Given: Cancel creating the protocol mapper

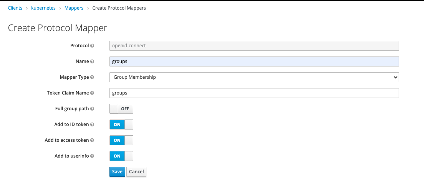Looking at the screenshot, I should [136, 171].
